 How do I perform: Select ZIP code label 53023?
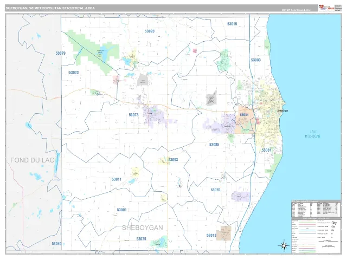[x=74, y=73]
